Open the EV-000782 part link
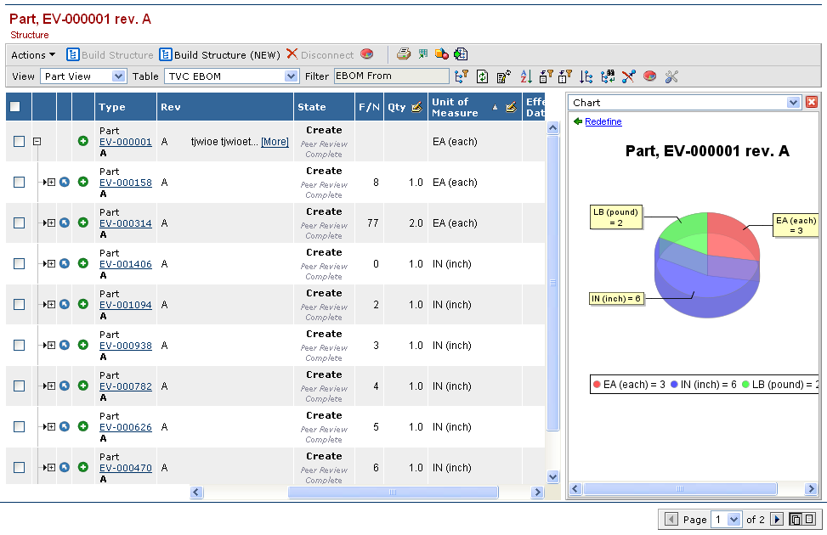The image size is (827, 535). [x=125, y=386]
